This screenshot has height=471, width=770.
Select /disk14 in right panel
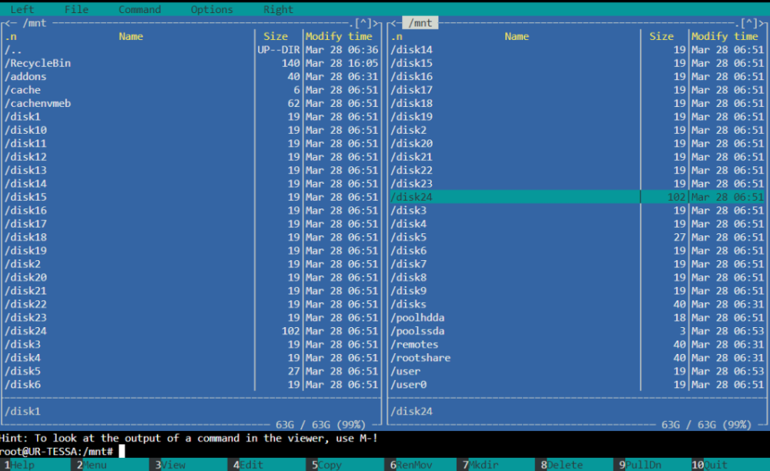click(577, 49)
